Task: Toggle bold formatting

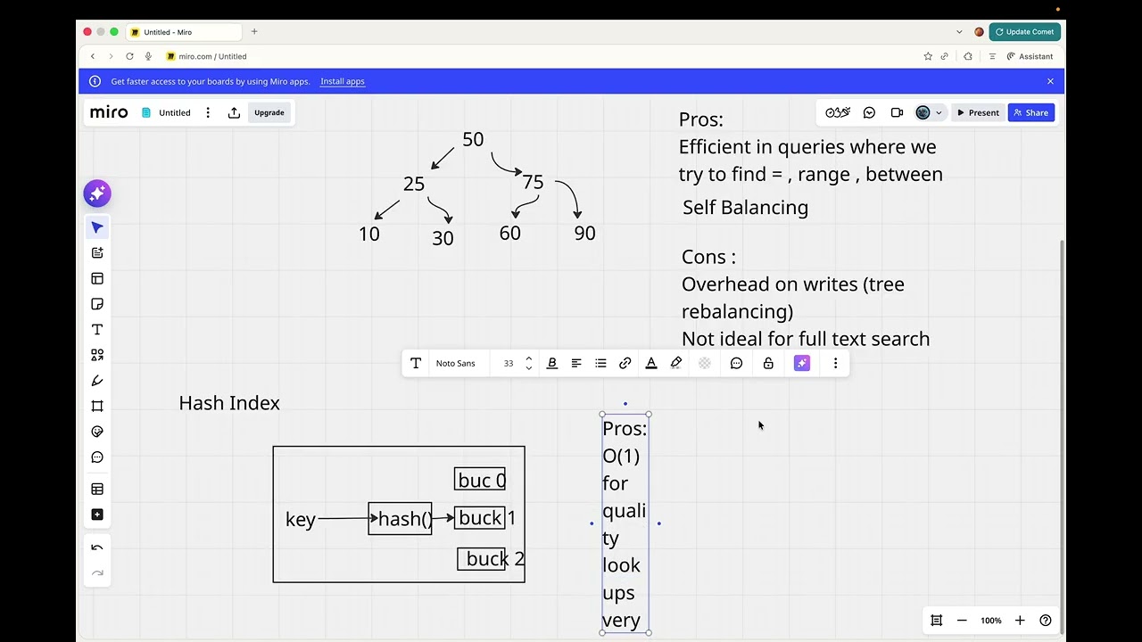Action: [552, 363]
